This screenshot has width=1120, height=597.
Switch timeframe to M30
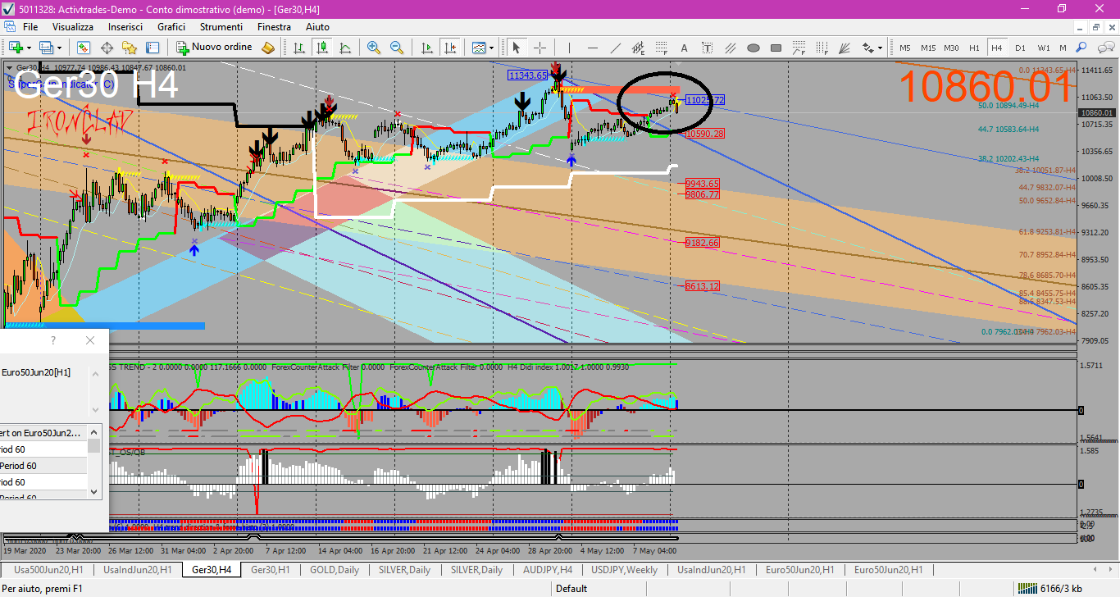951,48
